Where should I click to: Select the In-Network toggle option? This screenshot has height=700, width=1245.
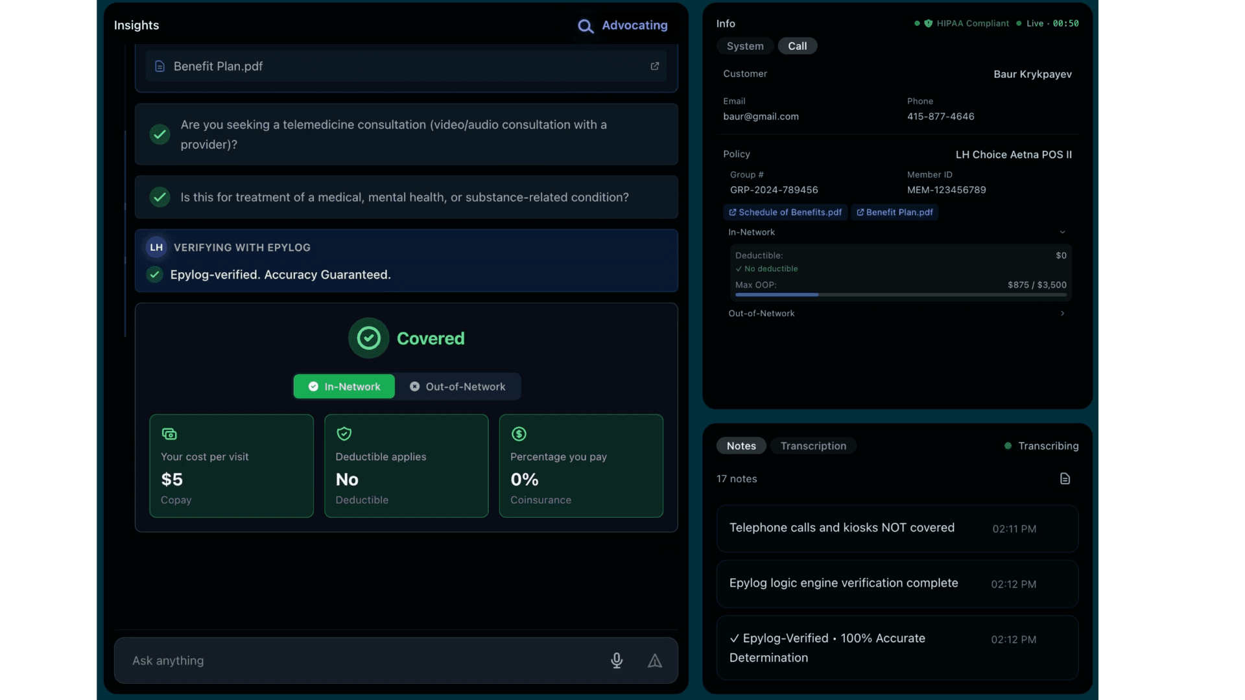[x=344, y=386]
